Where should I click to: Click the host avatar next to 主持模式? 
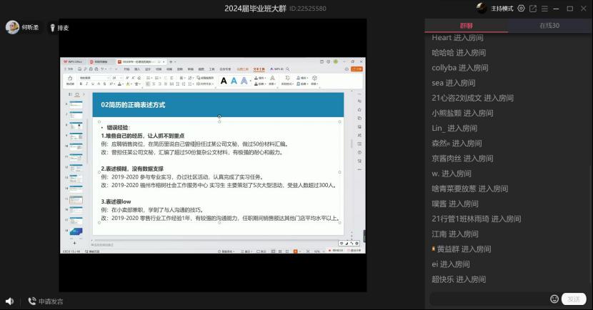[x=482, y=9]
